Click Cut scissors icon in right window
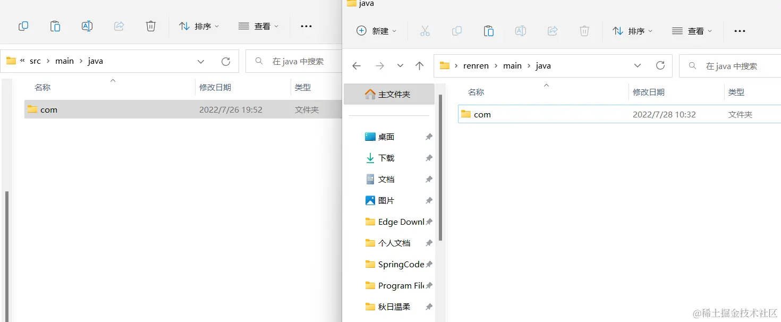 pyautogui.click(x=425, y=31)
